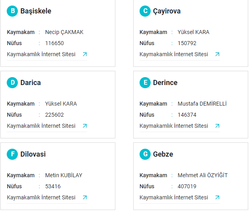Click the F circle badge for Dilovasi
249x212 pixels.
pyautogui.click(x=12, y=154)
